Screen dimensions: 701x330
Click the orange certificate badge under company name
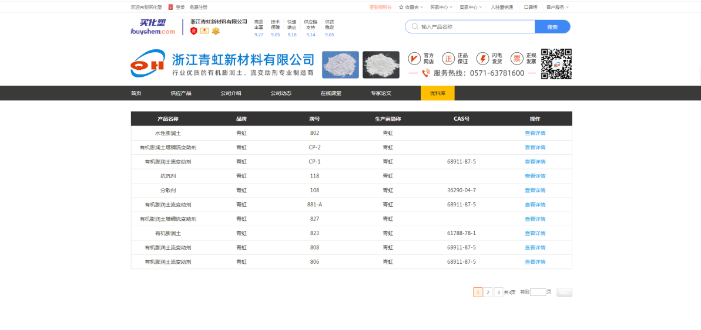(204, 30)
